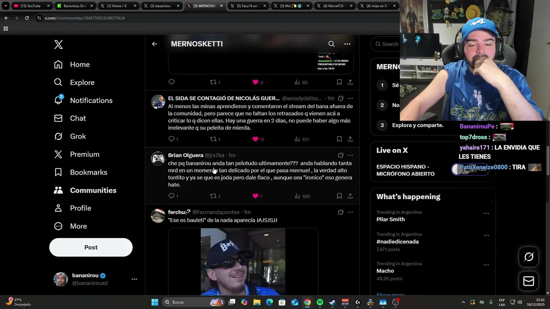The image size is (550, 309).
Task: Open the floating messages envelope button
Action: coord(529,281)
